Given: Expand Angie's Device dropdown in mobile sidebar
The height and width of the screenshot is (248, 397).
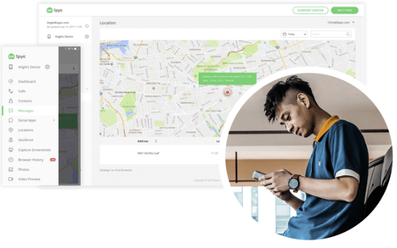Looking at the screenshot, I should (47, 67).
